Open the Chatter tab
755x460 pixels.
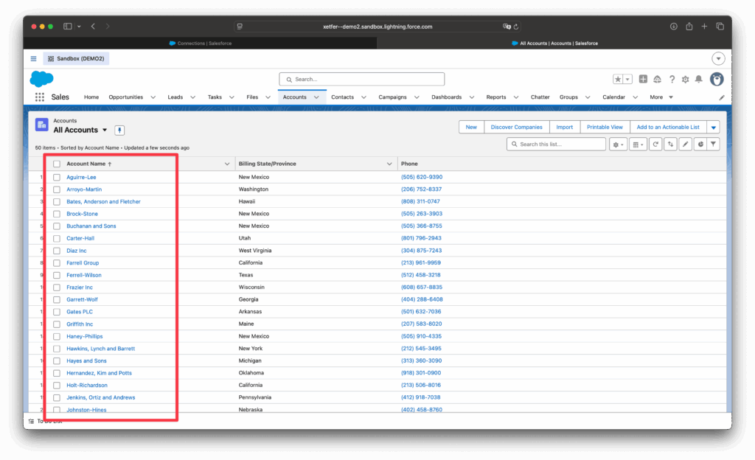click(540, 97)
